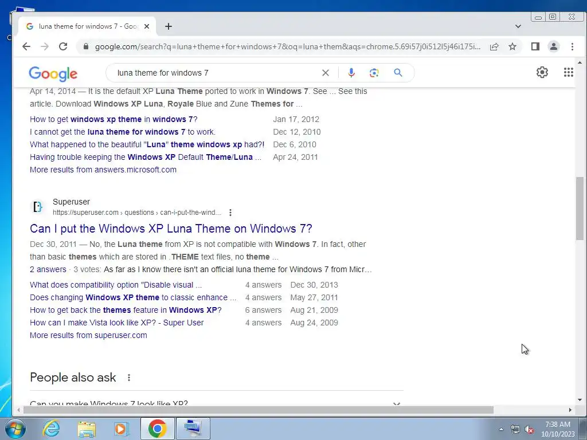
Task: Open 'Does changing Windows XP theme to classic' link
Action: 133,297
